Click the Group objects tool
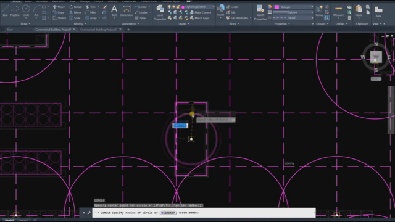 319,11
